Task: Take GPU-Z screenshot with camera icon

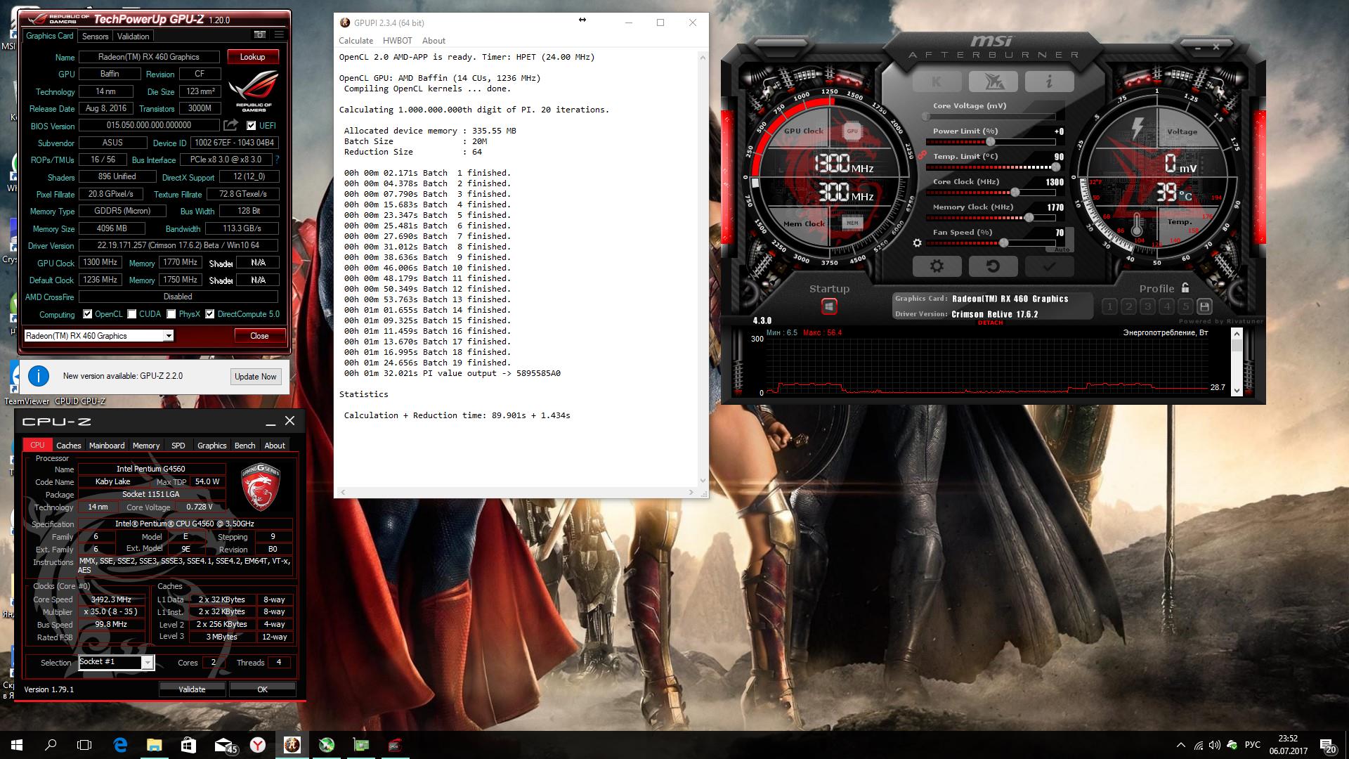Action: coord(259,34)
